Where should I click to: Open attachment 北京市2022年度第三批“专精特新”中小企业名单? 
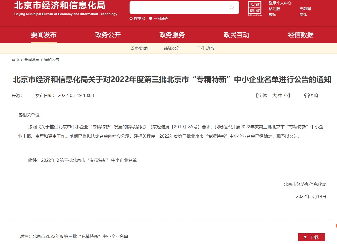[74, 237]
